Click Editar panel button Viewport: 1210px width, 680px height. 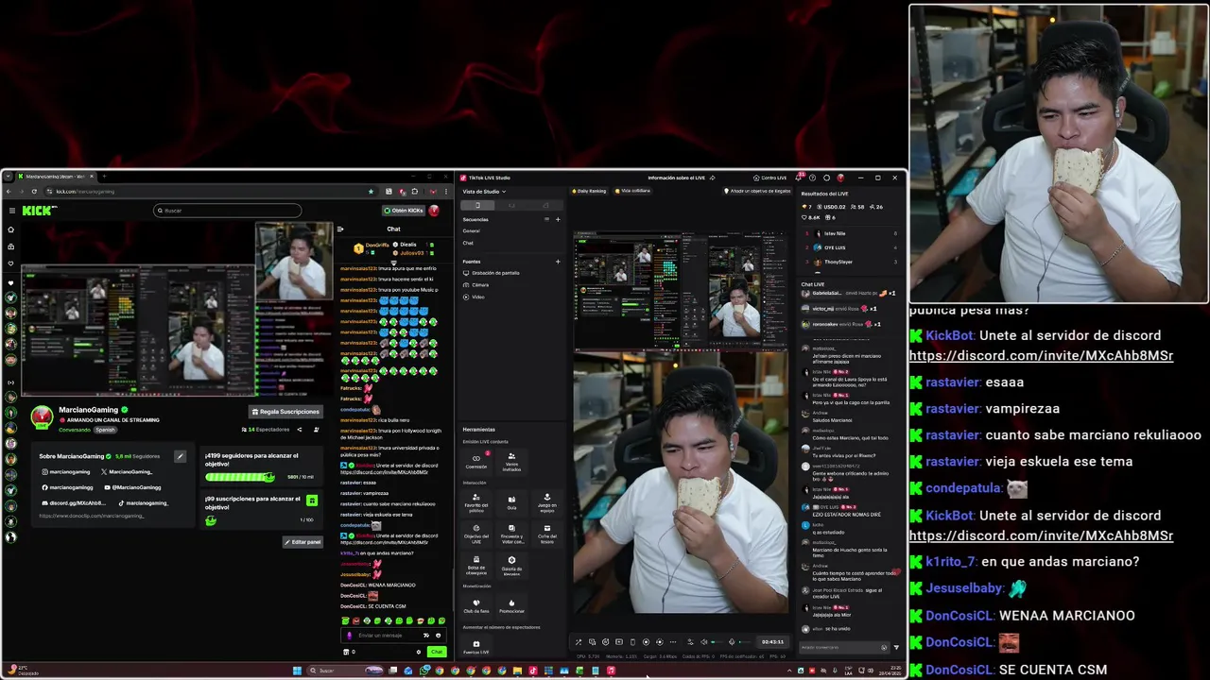coord(302,542)
